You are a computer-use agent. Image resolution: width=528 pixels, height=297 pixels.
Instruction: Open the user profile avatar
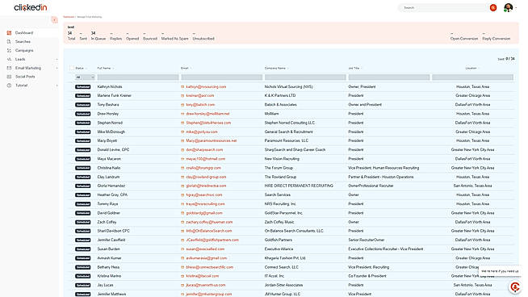(508, 7)
